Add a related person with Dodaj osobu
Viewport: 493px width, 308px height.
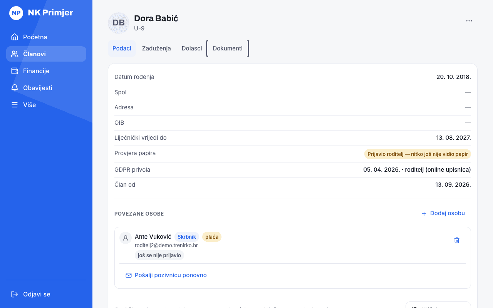(x=443, y=213)
